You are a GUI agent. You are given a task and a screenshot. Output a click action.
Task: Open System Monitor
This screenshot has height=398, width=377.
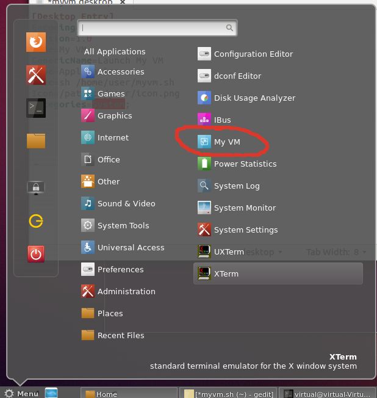[237, 208]
